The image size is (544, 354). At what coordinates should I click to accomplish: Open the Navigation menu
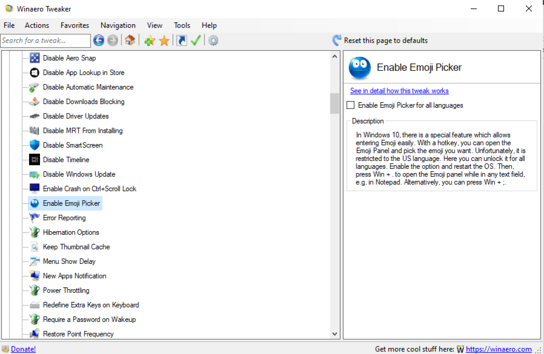tap(118, 25)
